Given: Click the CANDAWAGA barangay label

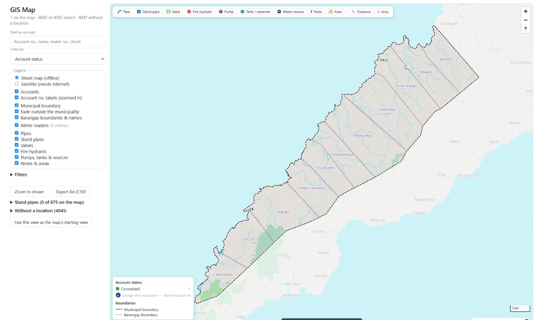Looking at the screenshot, I should (x=342, y=154).
